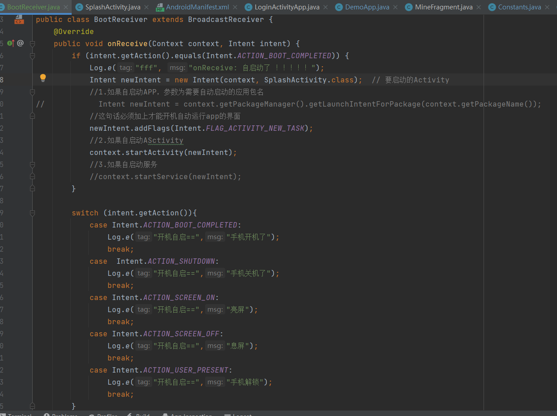Click the @Override annotation
Screen dimensions: 557x416
tap(74, 32)
